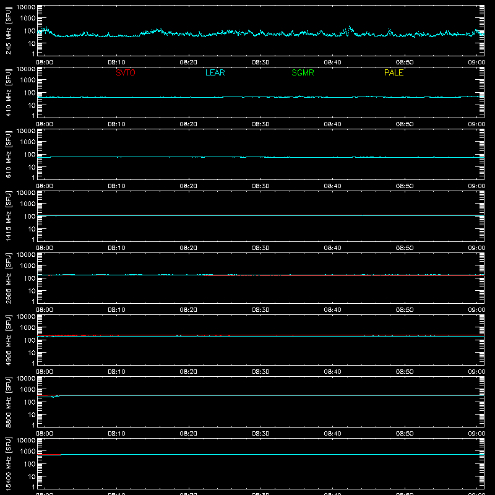Click the 1000 y-axis value of 610 MHz plot
Image resolution: width=495 pixels, height=495 pixels.
(x=28, y=142)
